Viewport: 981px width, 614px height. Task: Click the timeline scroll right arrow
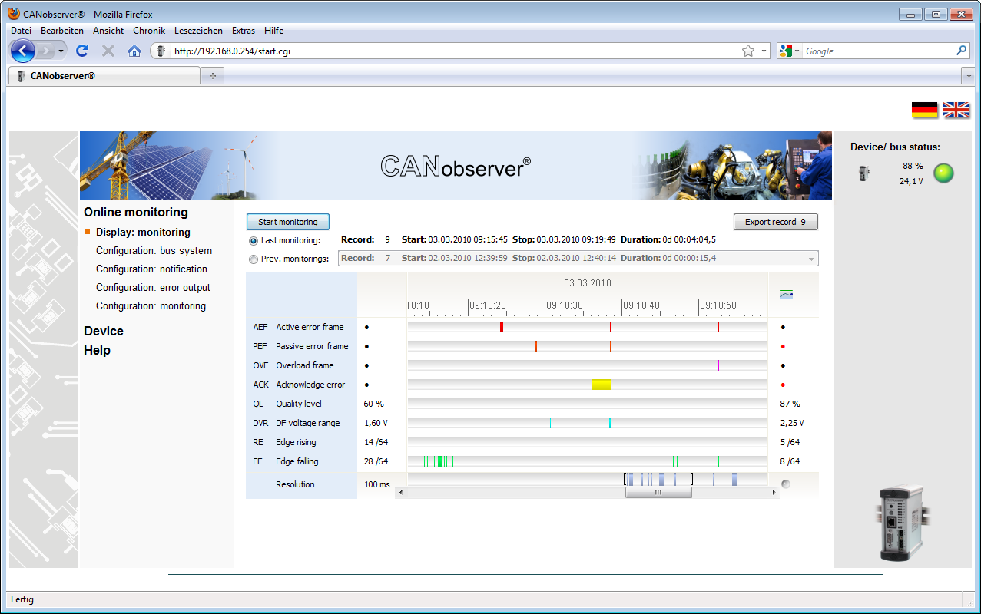[x=774, y=493]
